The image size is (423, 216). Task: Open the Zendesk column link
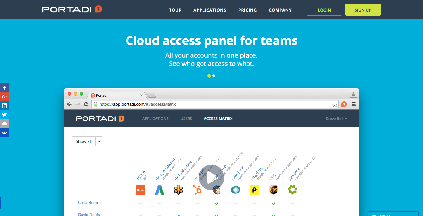294,174
